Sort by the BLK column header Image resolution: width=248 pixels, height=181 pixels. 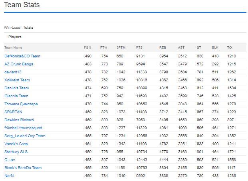pos(215,47)
